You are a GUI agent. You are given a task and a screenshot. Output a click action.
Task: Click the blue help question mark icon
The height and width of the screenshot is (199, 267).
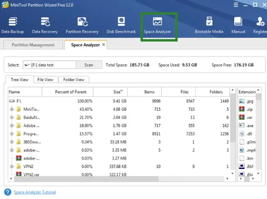coord(8,192)
